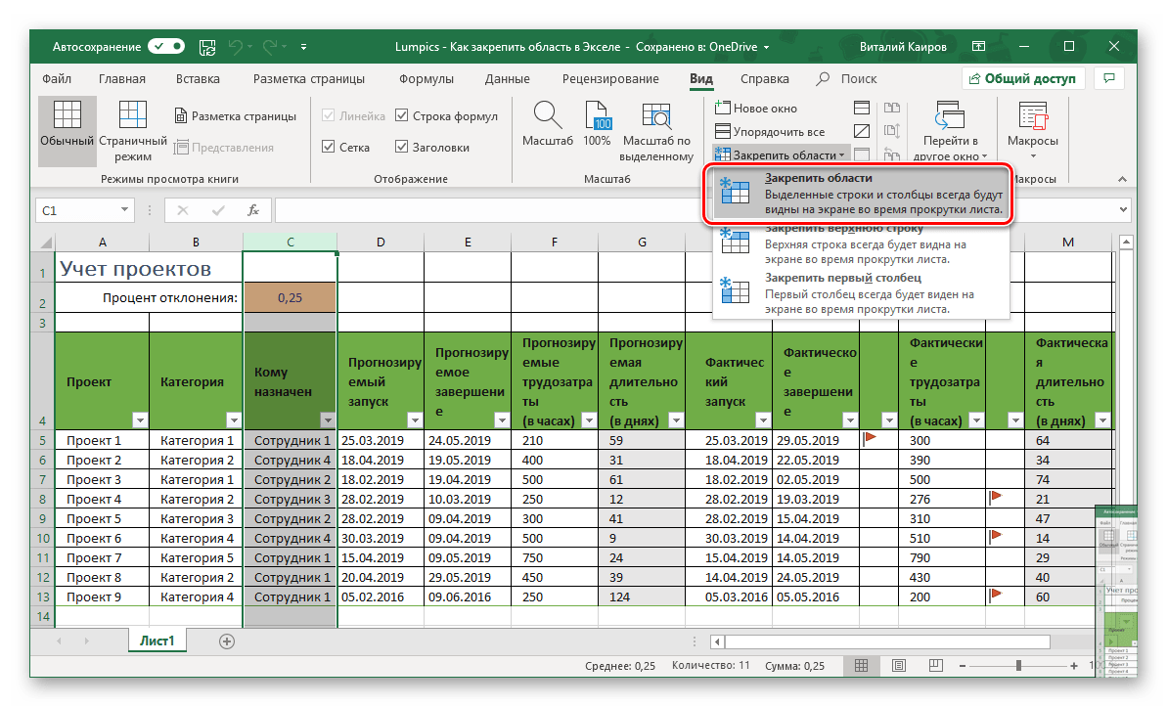
Task: Open the Формулы ribbon tab
Action: tap(426, 79)
